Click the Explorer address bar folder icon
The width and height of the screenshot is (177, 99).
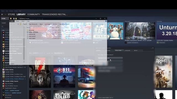pos(20,24)
